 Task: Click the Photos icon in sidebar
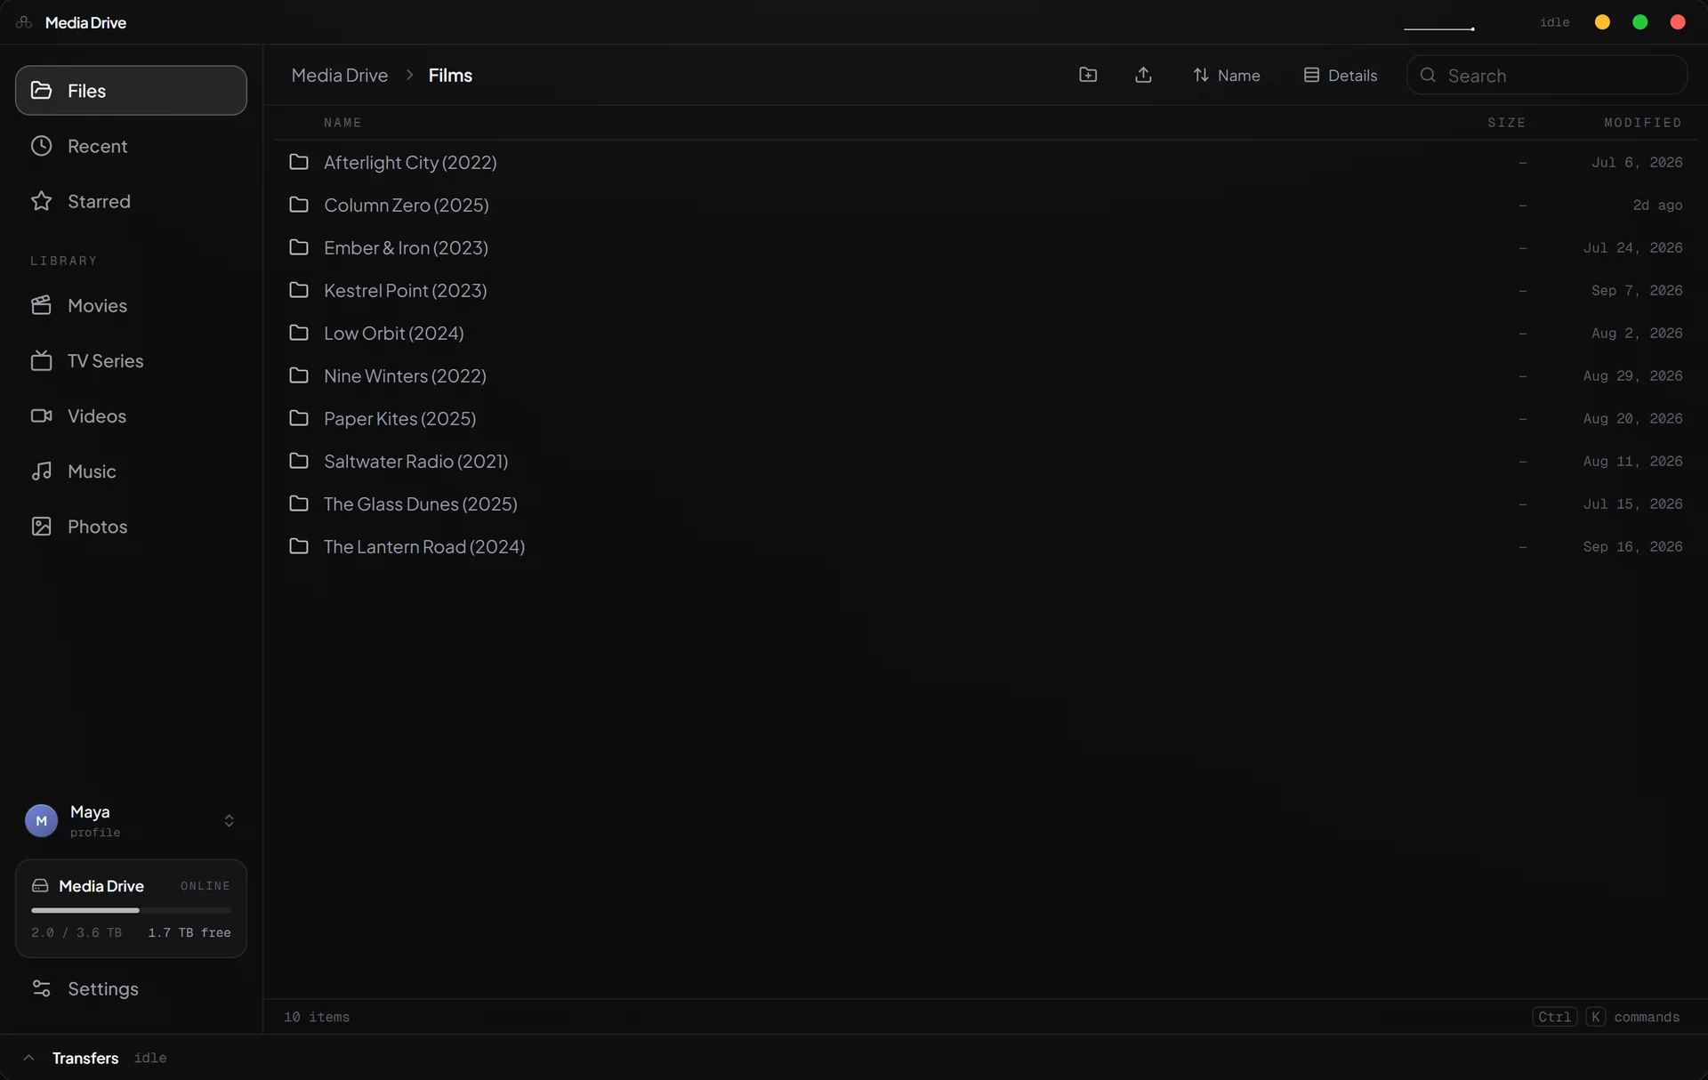tap(41, 526)
